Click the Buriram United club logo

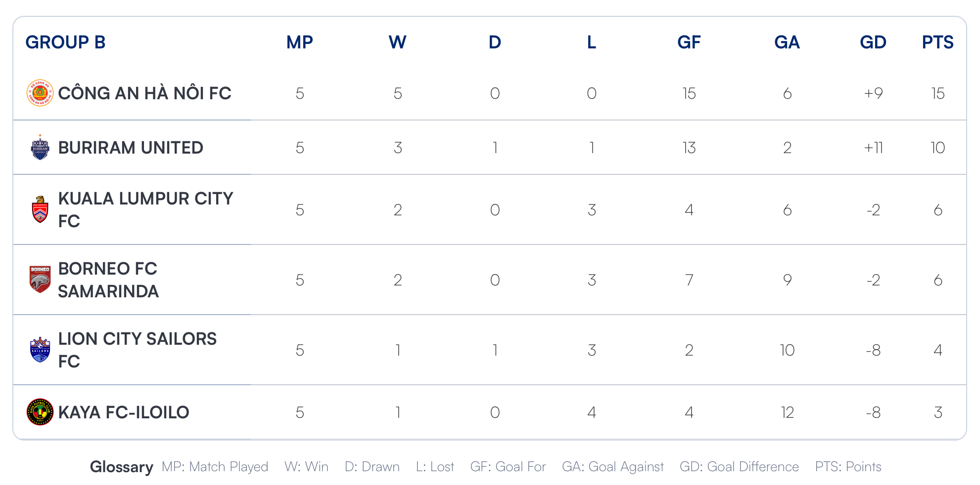click(x=40, y=147)
